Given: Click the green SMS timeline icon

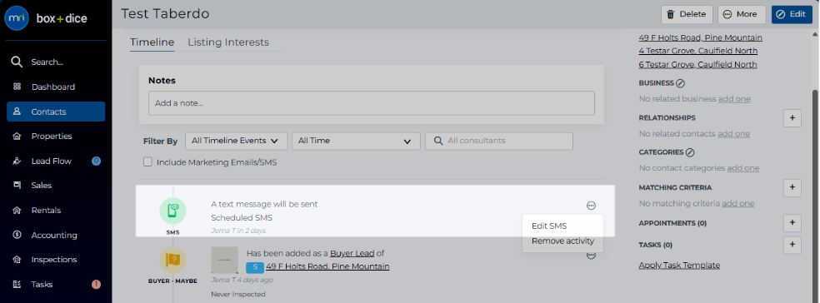Looking at the screenshot, I should tap(172, 211).
